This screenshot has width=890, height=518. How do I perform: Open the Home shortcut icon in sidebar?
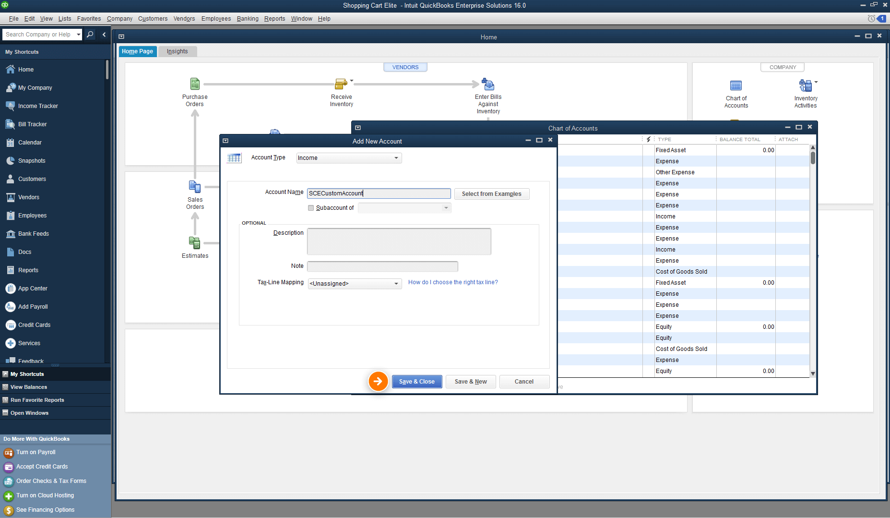(x=11, y=70)
